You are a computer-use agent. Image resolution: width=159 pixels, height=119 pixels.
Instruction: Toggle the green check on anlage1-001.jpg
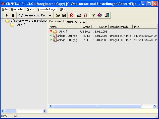(x=51, y=36)
